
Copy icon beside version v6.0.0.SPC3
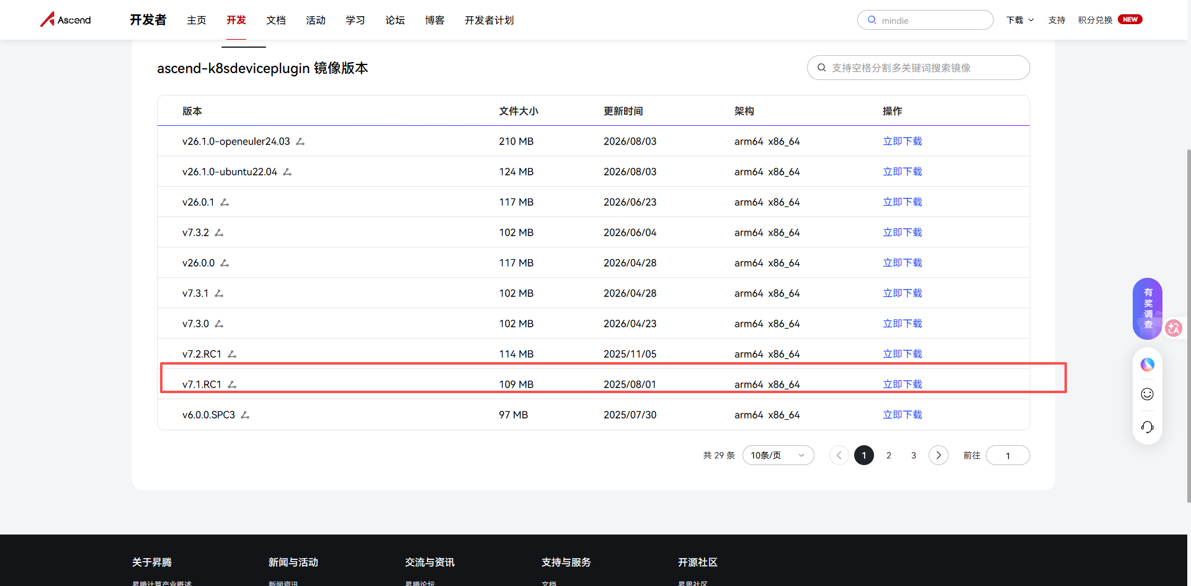pyautogui.click(x=245, y=415)
